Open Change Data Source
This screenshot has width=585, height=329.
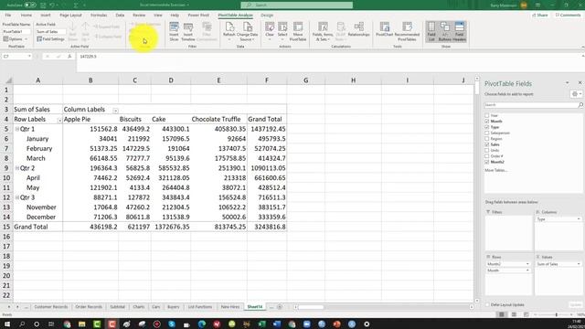[248, 31]
